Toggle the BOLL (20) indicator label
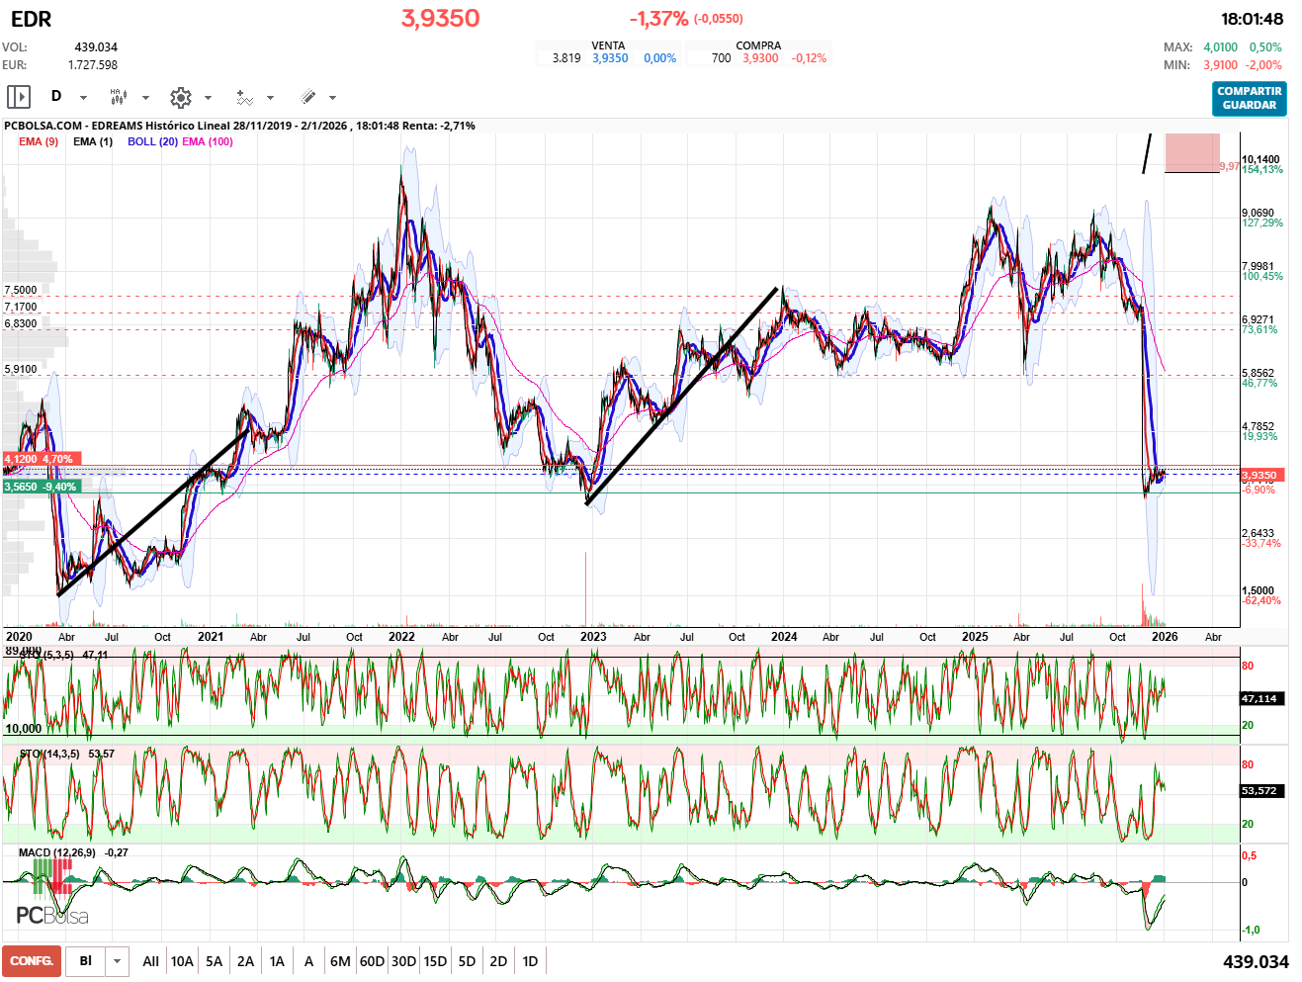Viewport: 1302px width, 982px height. pos(152,141)
